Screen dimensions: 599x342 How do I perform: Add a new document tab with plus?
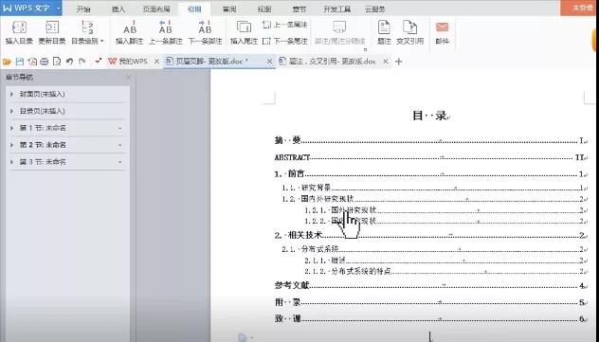point(398,62)
